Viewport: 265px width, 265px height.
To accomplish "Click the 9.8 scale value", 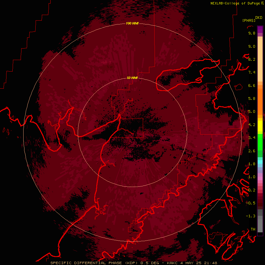I will tap(252, 33).
